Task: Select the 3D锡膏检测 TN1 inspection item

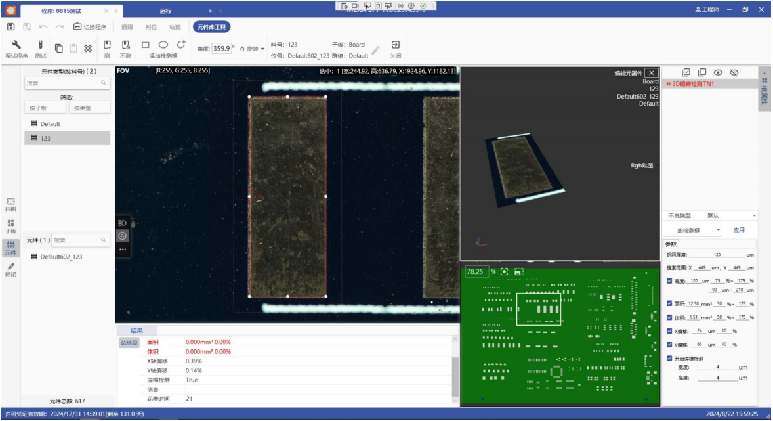Action: 709,84
